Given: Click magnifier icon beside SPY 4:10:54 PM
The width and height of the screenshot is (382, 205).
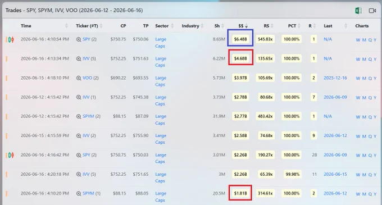Looking at the screenshot, I should click(79, 39).
